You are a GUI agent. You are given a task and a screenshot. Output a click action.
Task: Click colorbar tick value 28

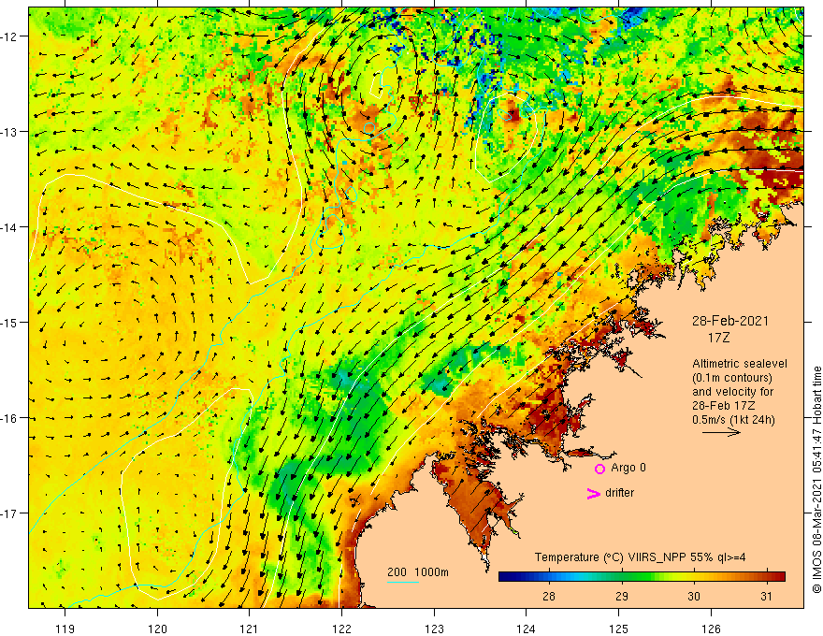point(549,596)
